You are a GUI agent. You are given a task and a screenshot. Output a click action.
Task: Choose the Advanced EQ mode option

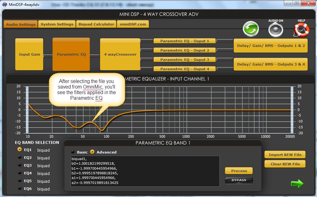tap(92, 152)
